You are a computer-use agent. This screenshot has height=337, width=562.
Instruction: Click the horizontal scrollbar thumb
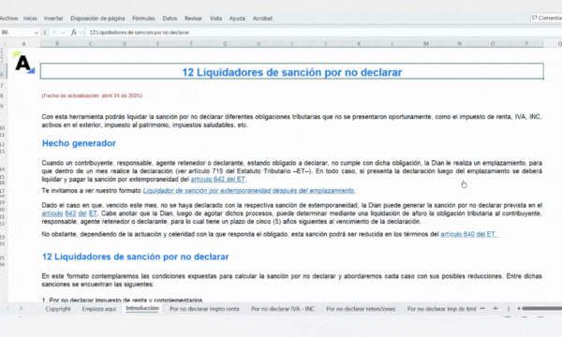(x=542, y=308)
